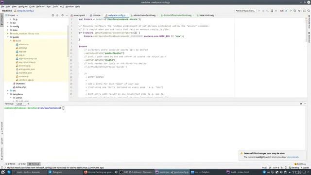Click the Project vertical sidebar tab
The height and width of the screenshot is (175, 311).
pyautogui.click(x=2, y=20)
